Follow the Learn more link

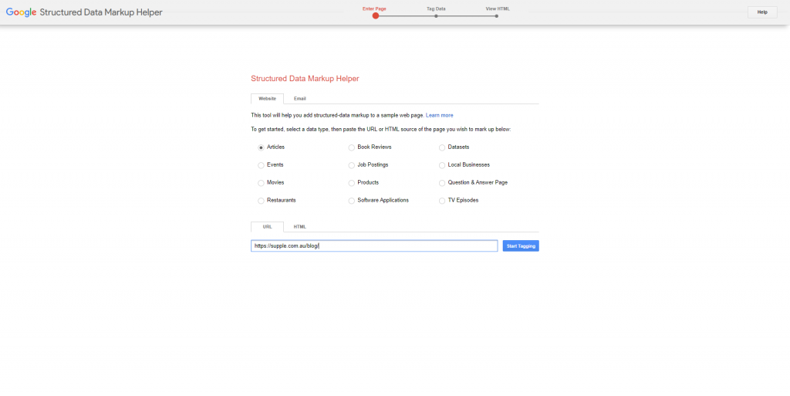pyautogui.click(x=439, y=115)
